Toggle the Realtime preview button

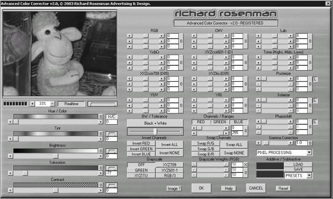click(71, 104)
